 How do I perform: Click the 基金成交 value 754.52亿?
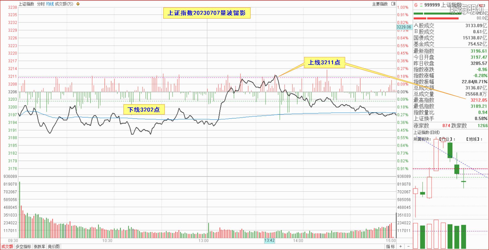[x=477, y=44]
